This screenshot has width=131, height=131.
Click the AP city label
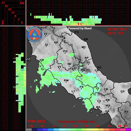(87, 58)
